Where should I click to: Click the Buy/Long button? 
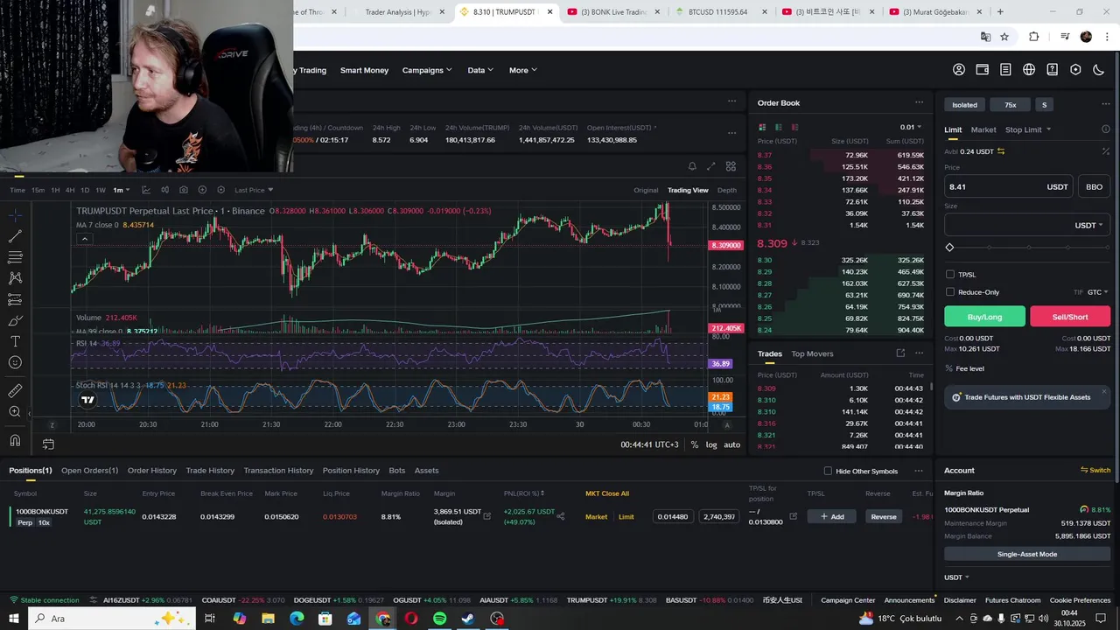984,317
